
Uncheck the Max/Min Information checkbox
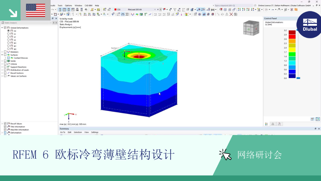[5, 130]
